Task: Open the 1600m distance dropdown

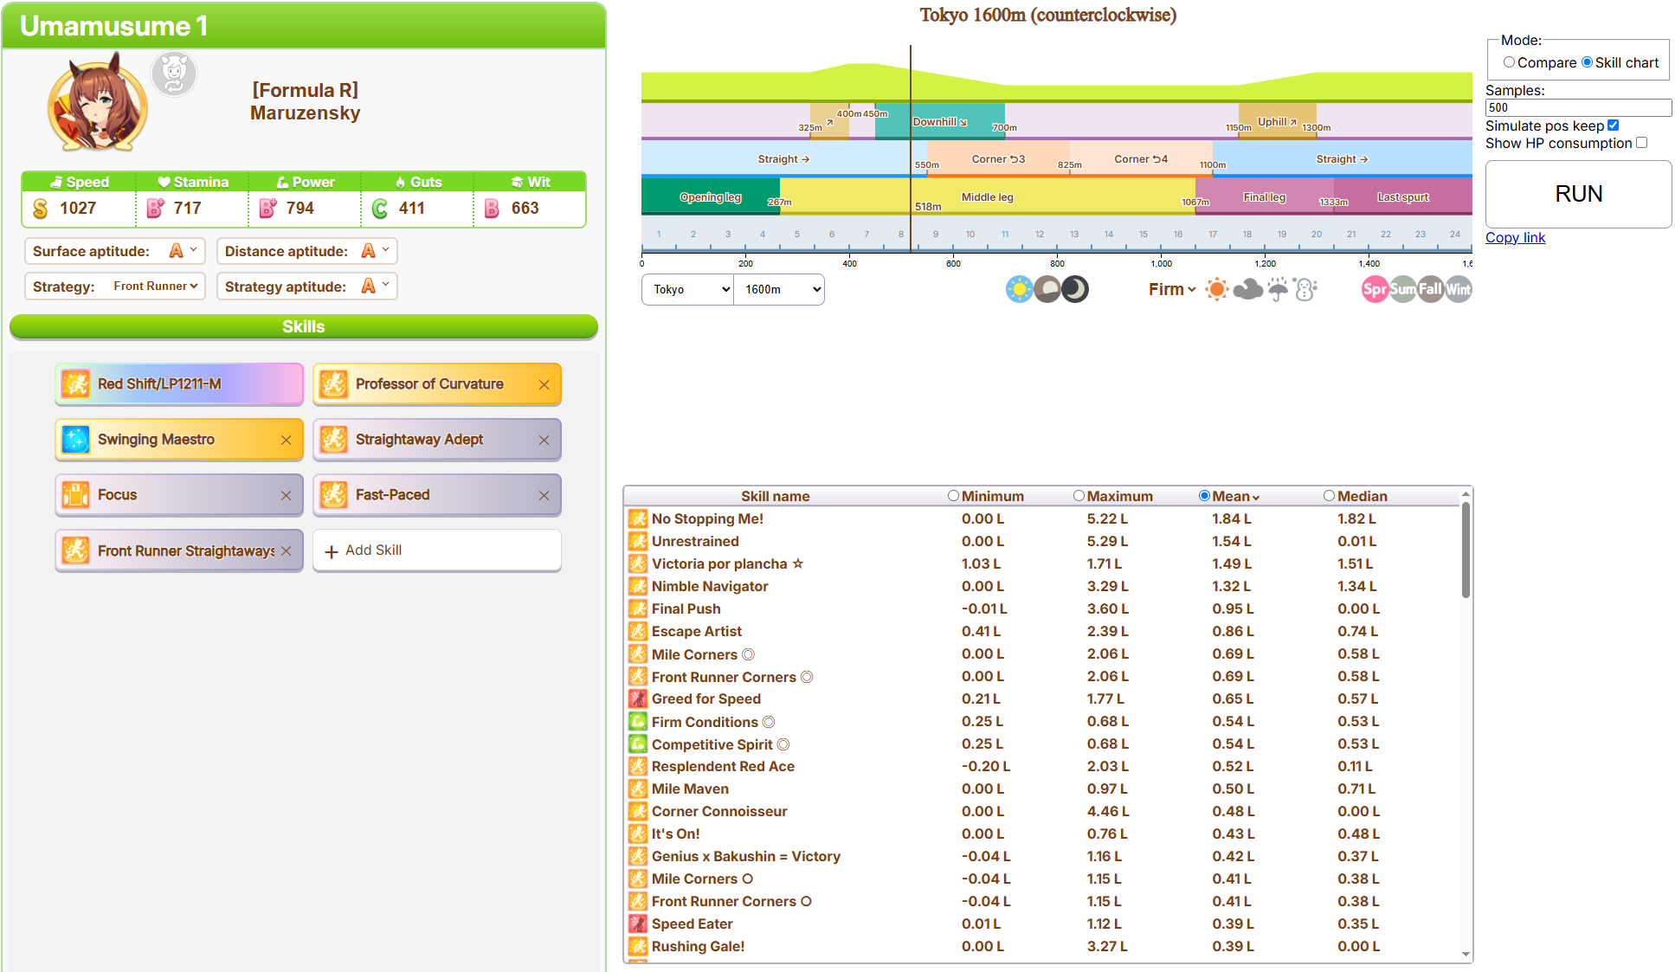Action: (x=779, y=290)
